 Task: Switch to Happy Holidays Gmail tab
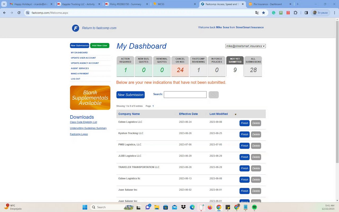[31, 4]
